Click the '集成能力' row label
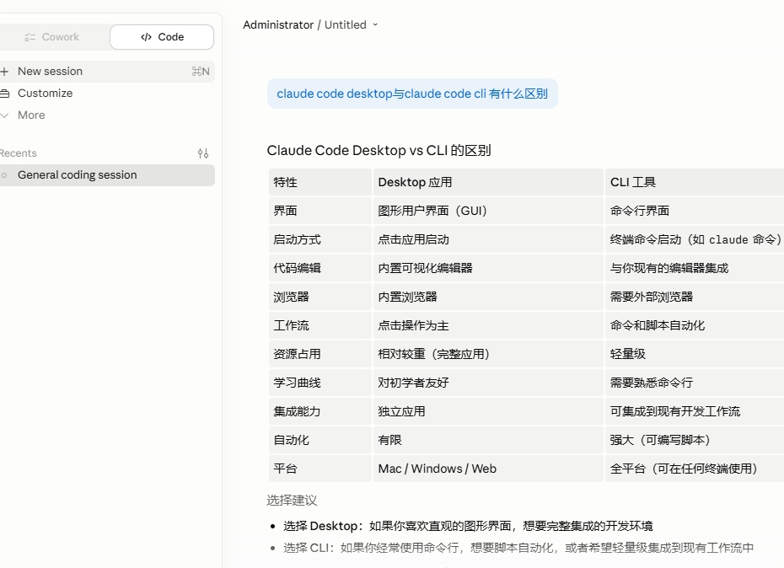This screenshot has height=568, width=784. pyautogui.click(x=320, y=411)
